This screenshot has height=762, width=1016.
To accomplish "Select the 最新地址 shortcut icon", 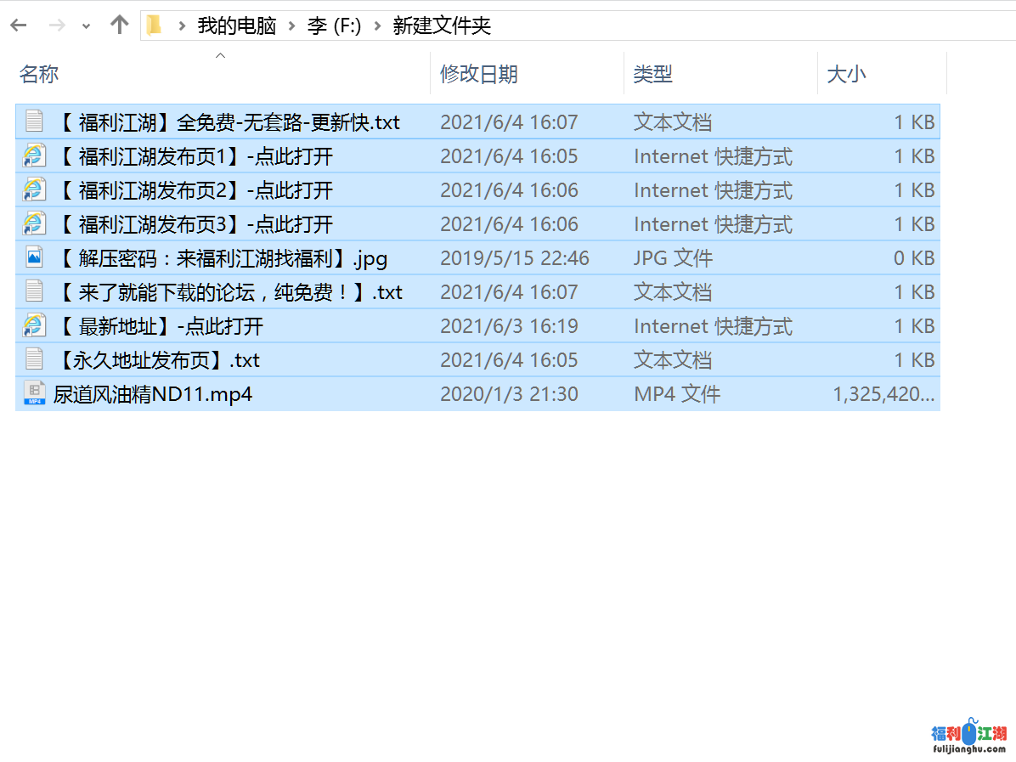I will point(34,326).
